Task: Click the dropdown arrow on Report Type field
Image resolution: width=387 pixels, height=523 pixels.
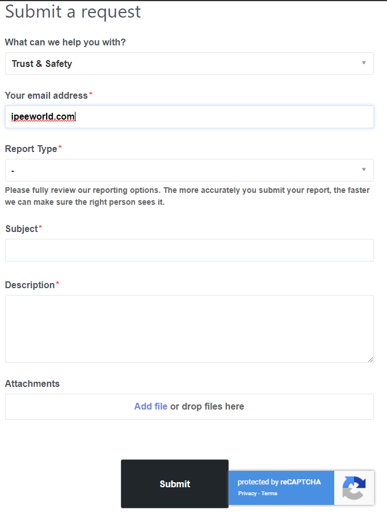Action: click(364, 170)
